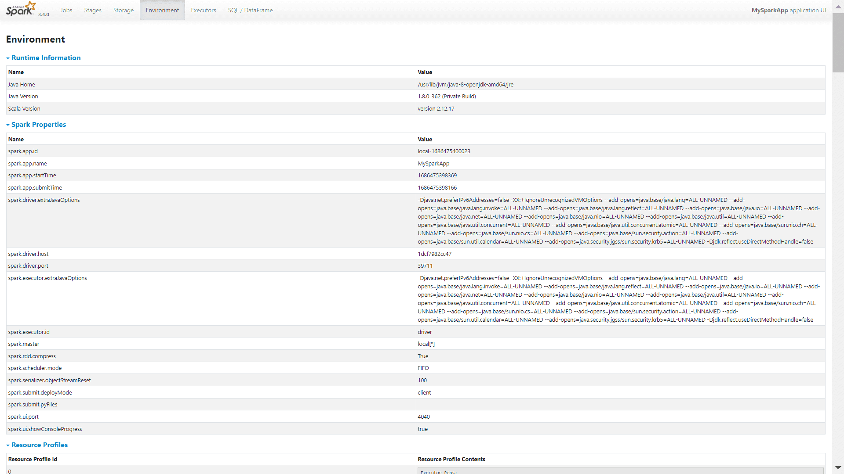Go to the Executors tab
This screenshot has height=474, width=844.
point(204,10)
